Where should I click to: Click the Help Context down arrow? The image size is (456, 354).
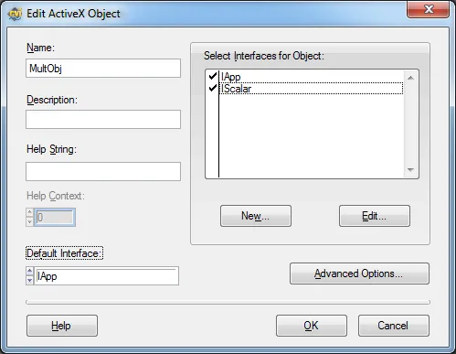(29, 221)
